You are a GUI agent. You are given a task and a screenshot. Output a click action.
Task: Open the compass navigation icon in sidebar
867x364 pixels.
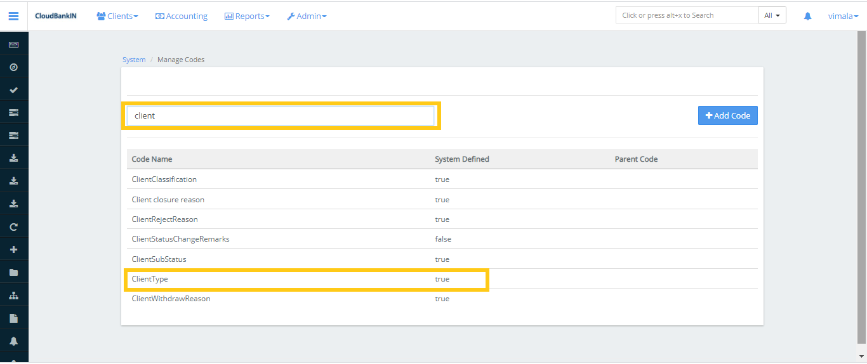pyautogui.click(x=13, y=67)
